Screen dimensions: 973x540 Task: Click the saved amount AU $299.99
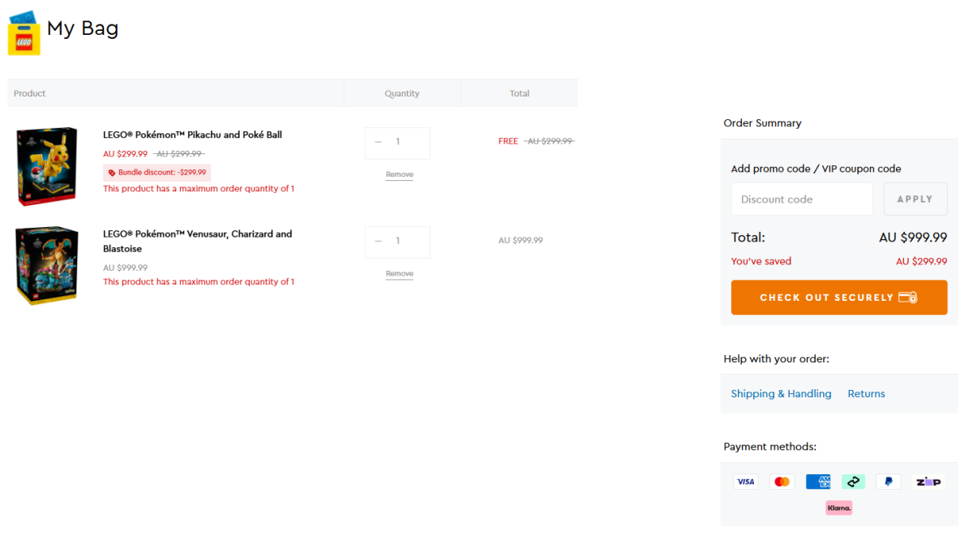[x=921, y=261]
